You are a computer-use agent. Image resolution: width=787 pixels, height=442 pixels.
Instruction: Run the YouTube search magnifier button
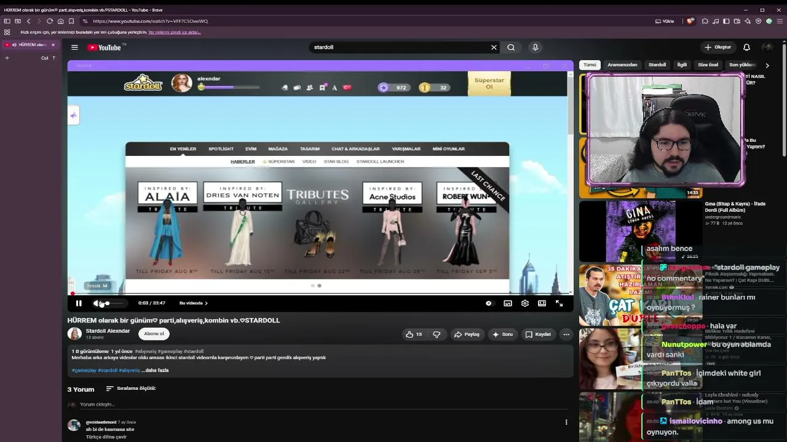coord(511,47)
